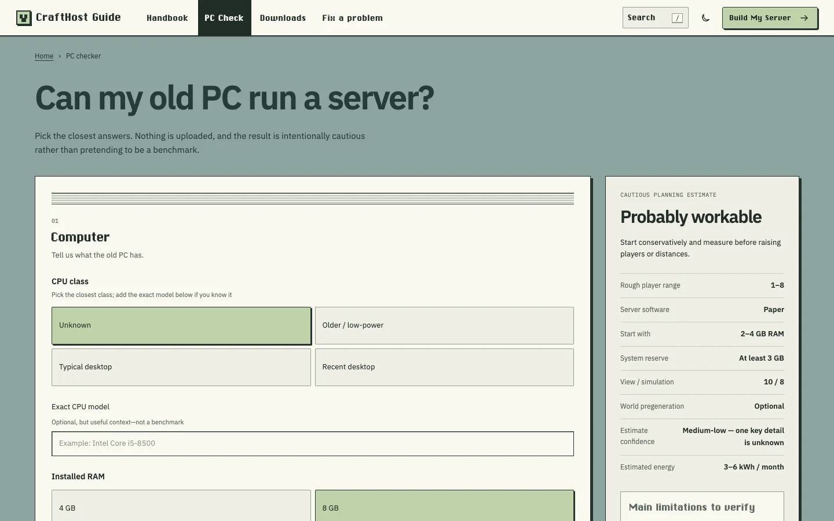Viewport: 834px width, 521px height.
Task: Select Recent desktop CPU class
Action: [444, 367]
